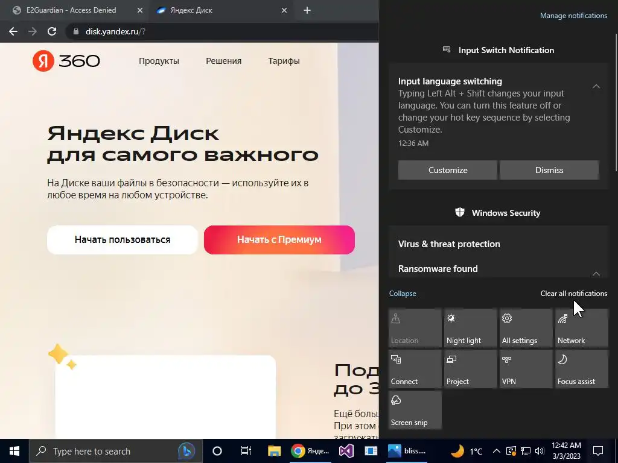Viewport: 618px width, 463px height.
Task: Open the Продукты menu
Action: (x=159, y=61)
